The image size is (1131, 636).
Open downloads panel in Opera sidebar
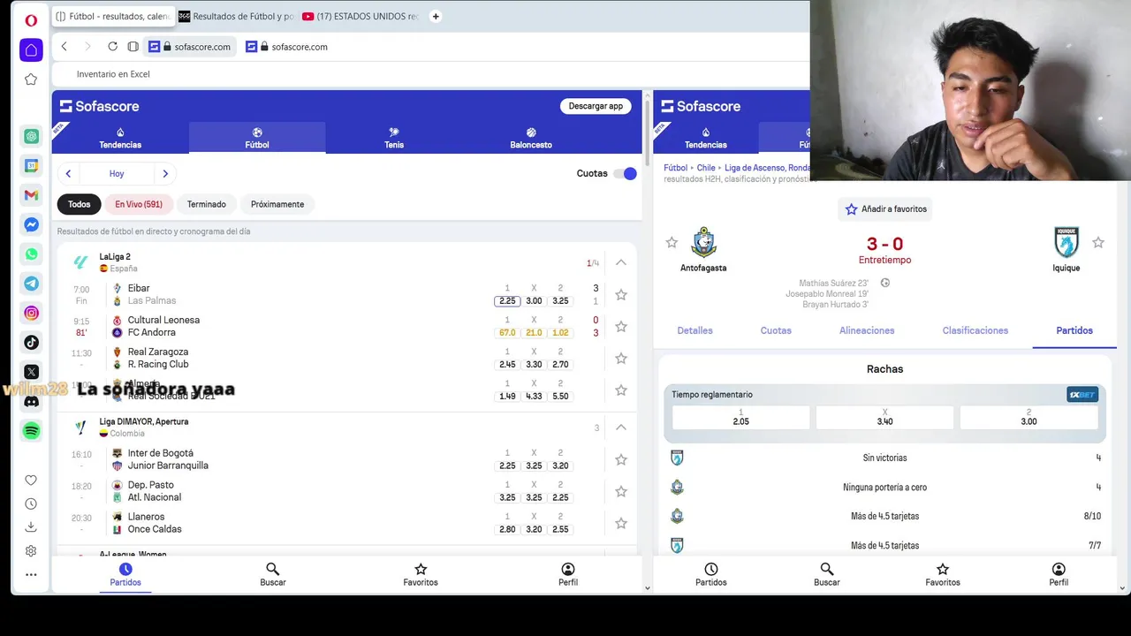pyautogui.click(x=31, y=527)
